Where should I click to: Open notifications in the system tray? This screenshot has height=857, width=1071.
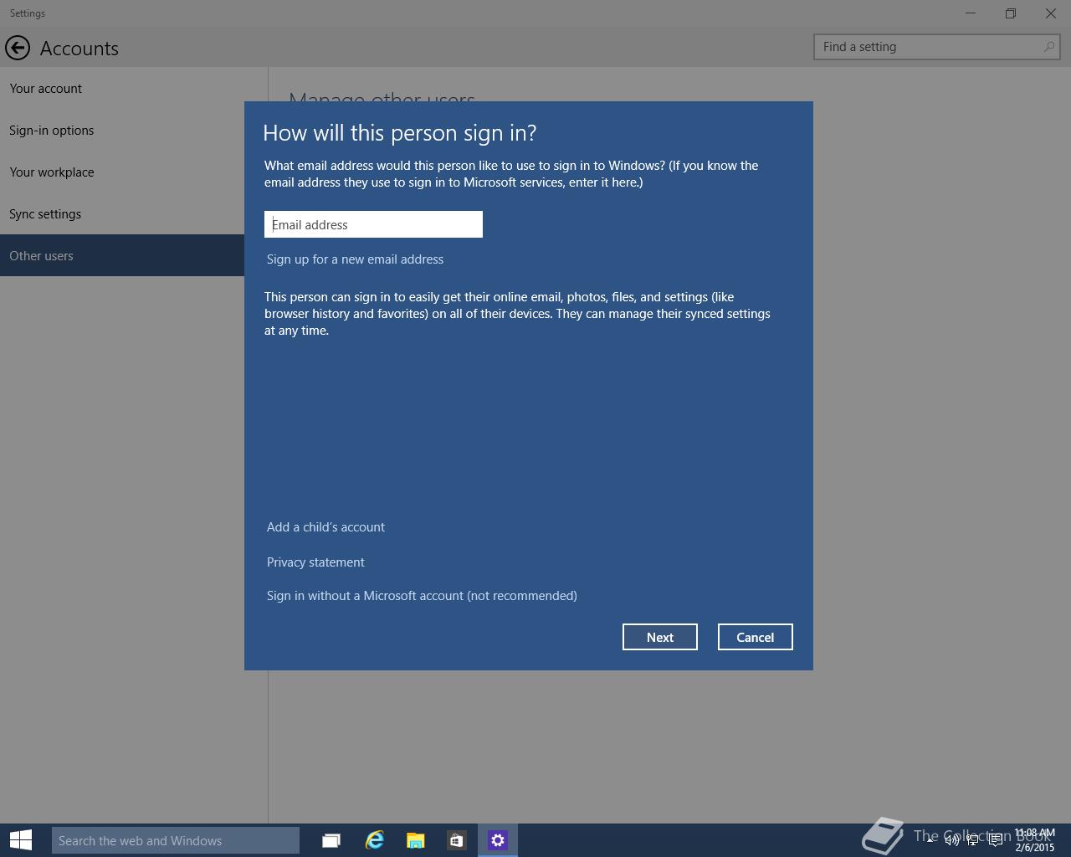pyautogui.click(x=996, y=840)
